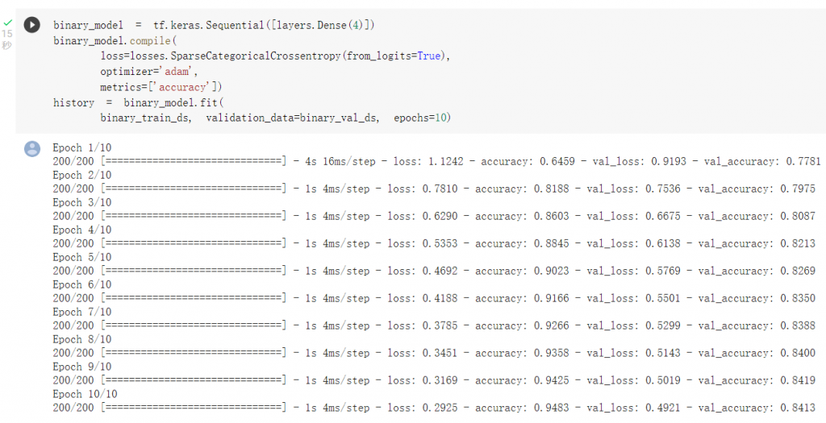826x423 pixels.
Task: Click the progress row with loss 0.3169
Action: coord(434,380)
